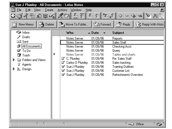
Task: Click the plus Expand icon in toolbar
Action: [120, 16]
